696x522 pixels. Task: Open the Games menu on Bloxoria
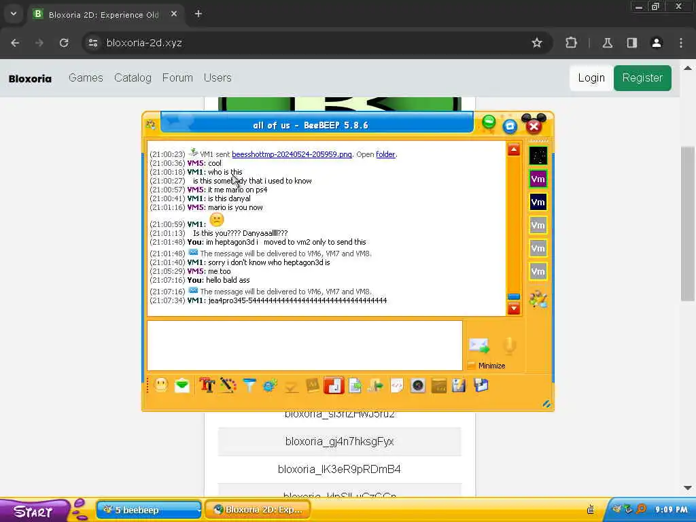(x=86, y=77)
